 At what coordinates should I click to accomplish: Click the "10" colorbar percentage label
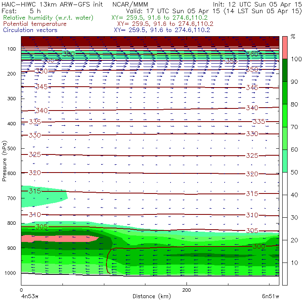294,263
